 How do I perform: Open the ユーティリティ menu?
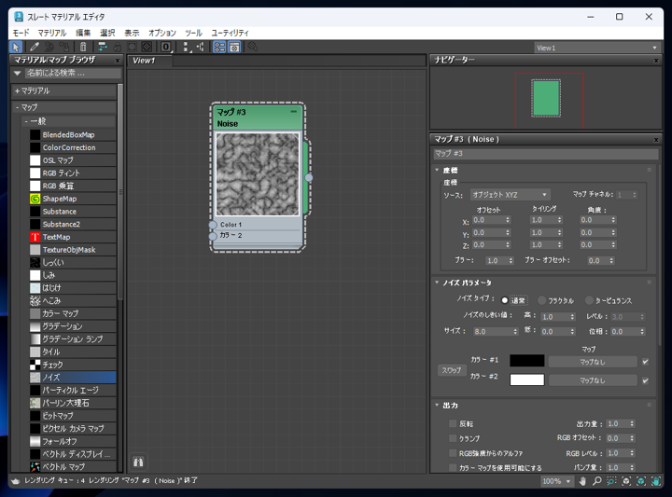tap(230, 33)
